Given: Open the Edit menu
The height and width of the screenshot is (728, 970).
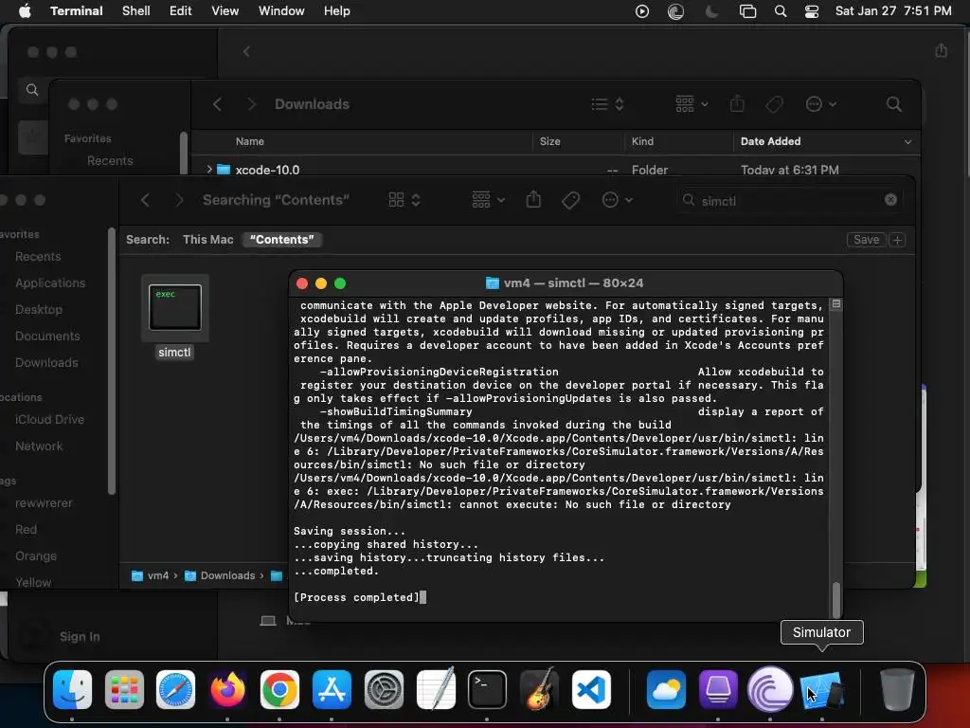Looking at the screenshot, I should [x=181, y=11].
